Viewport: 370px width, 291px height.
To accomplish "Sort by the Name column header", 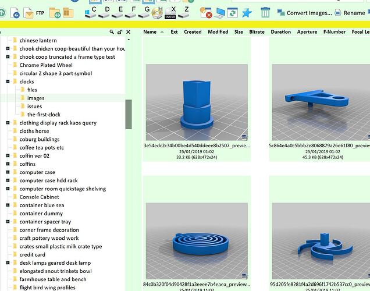I will coord(150,32).
